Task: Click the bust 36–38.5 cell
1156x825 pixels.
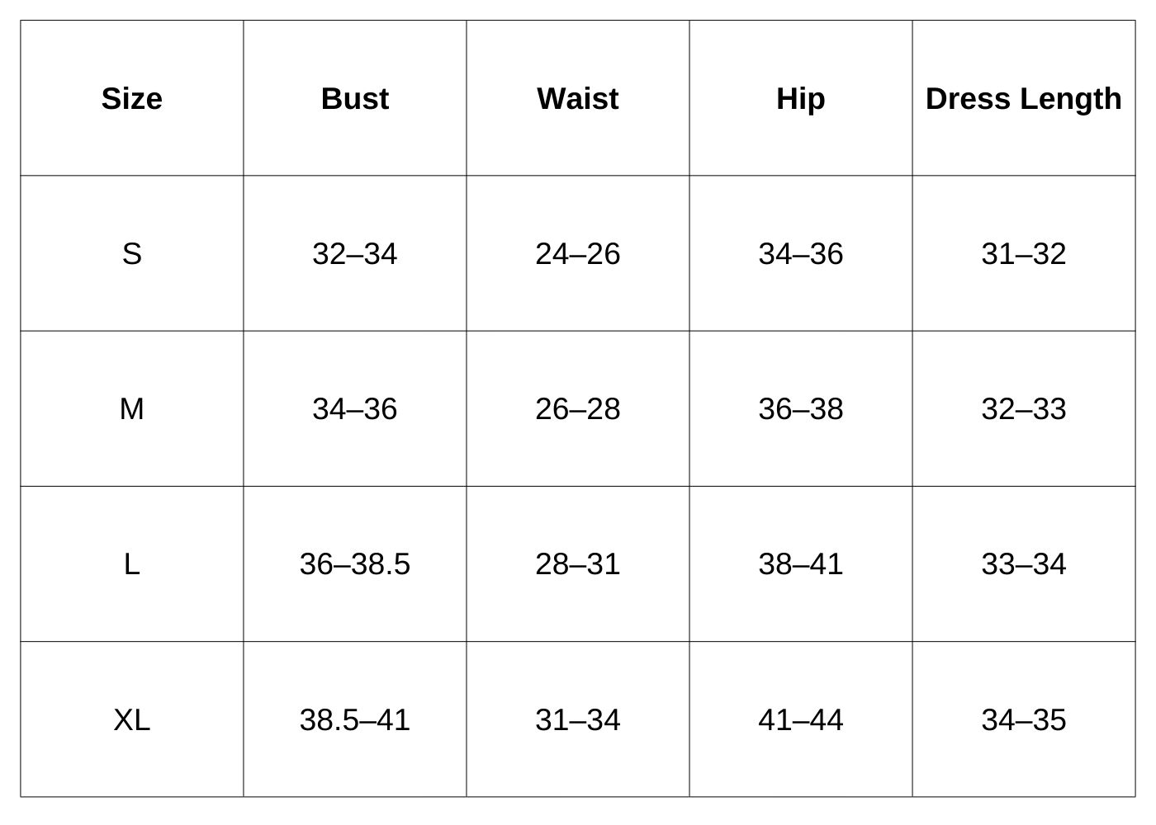Action: click(x=355, y=564)
